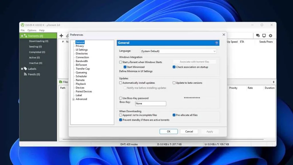Click the Priority column header in Files pane

click(233, 88)
